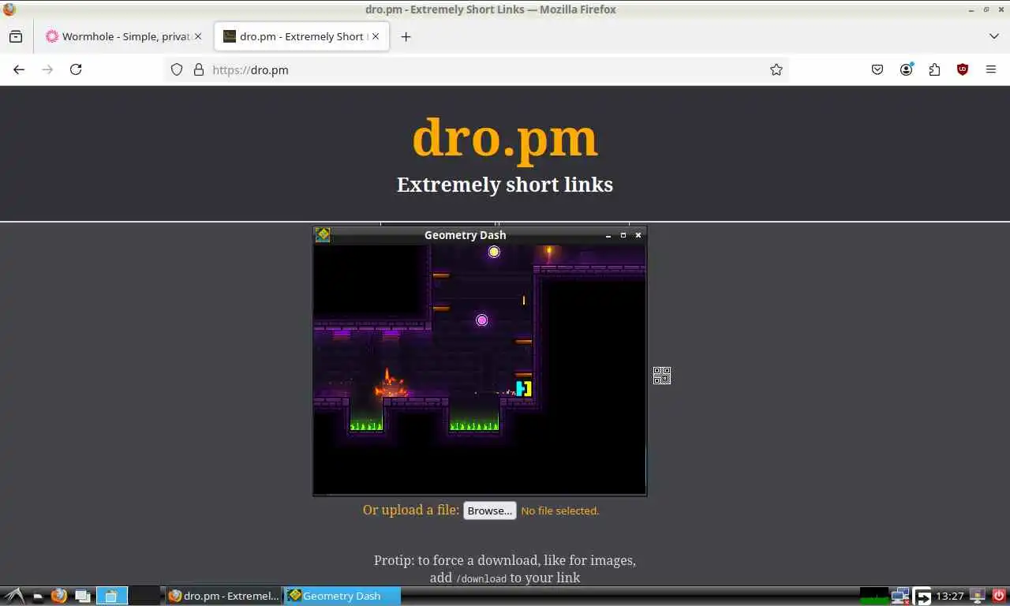This screenshot has width=1010, height=606.
Task: Minimize the Geometry Dash window
Action: [608, 235]
